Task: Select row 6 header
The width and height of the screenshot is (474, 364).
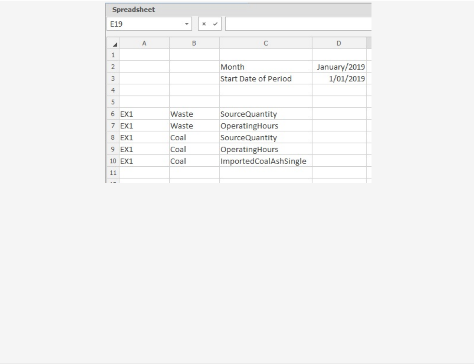Action: click(x=113, y=114)
